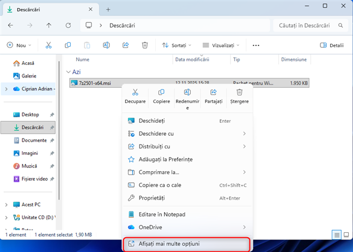Viewport: 353px width, 252px height.
Task: Go back with the left arrow
Action: tap(10, 26)
